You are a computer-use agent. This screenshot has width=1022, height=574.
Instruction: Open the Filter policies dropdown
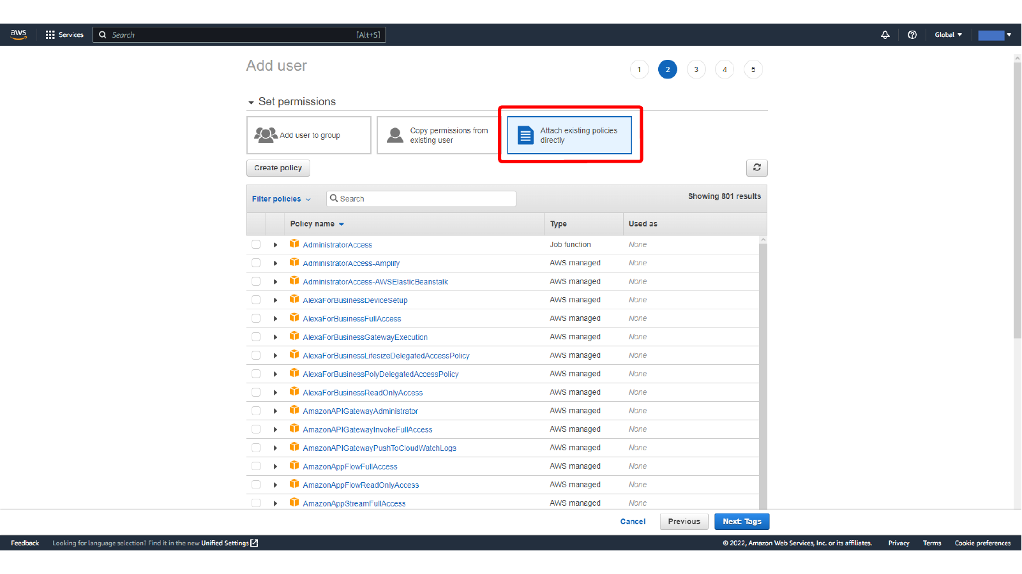click(282, 199)
